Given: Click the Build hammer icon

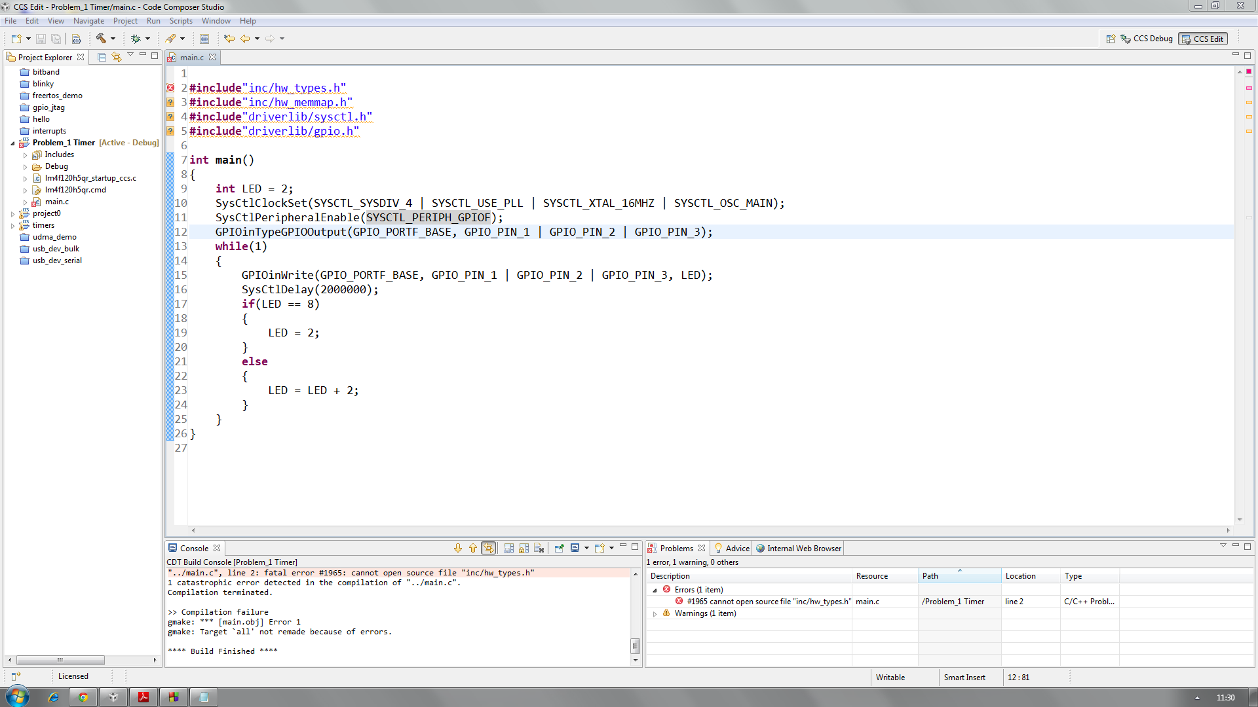Looking at the screenshot, I should tap(101, 39).
